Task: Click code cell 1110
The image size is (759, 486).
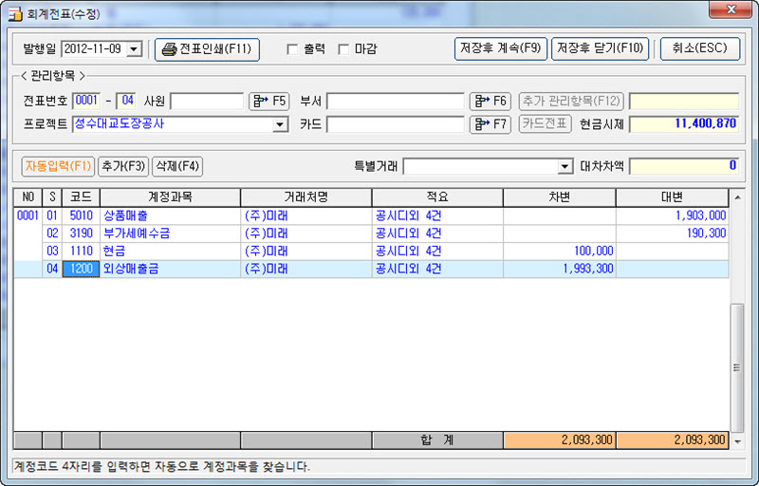Action: [x=81, y=252]
